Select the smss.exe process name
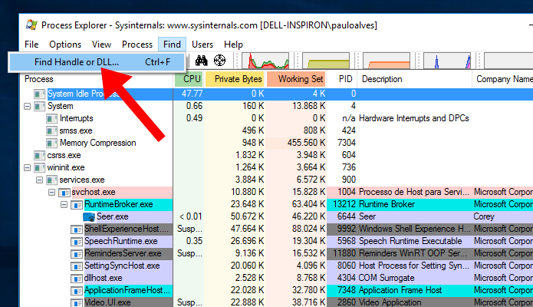Viewport: 533px width, 307px height. click(75, 130)
